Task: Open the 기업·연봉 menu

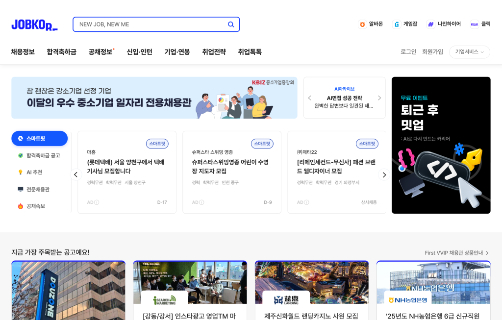Action: (x=177, y=52)
